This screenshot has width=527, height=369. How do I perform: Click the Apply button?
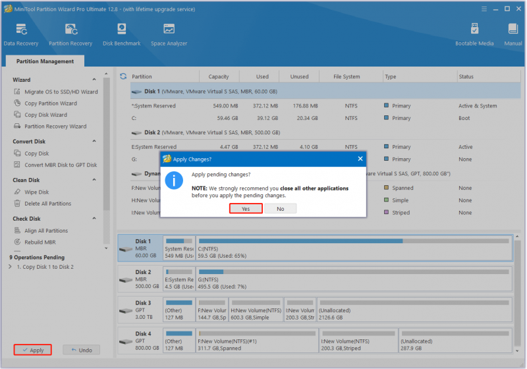pyautogui.click(x=32, y=350)
